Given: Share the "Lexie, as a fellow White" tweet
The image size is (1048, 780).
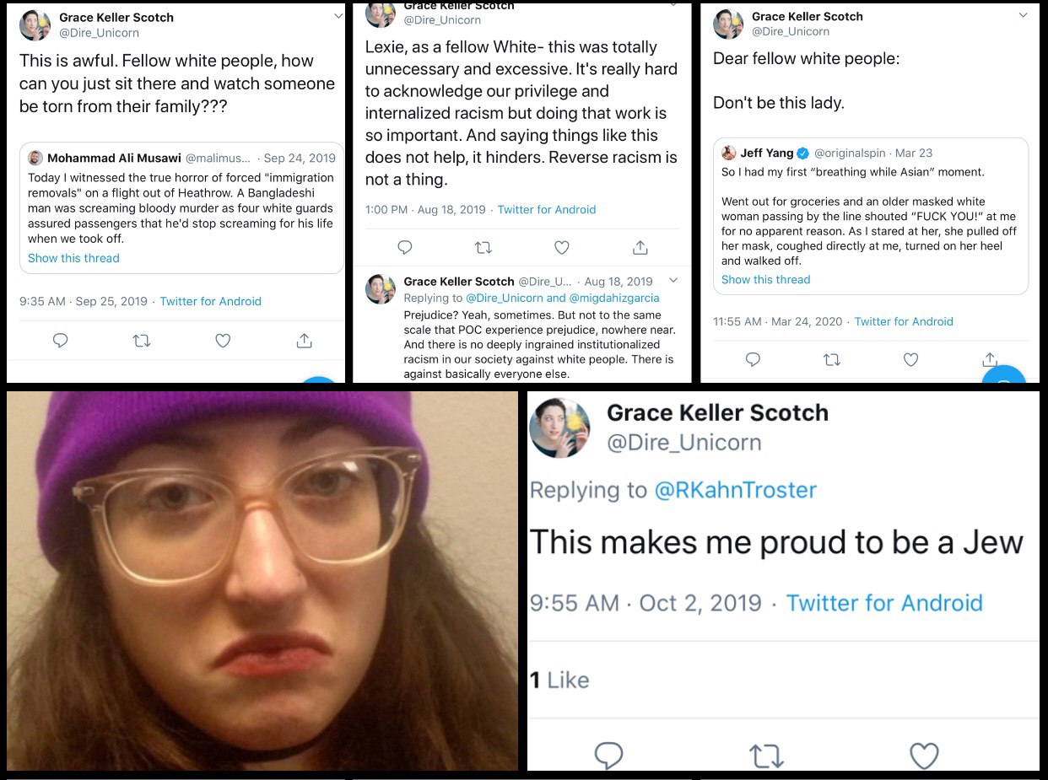Looking at the screenshot, I should [x=640, y=247].
